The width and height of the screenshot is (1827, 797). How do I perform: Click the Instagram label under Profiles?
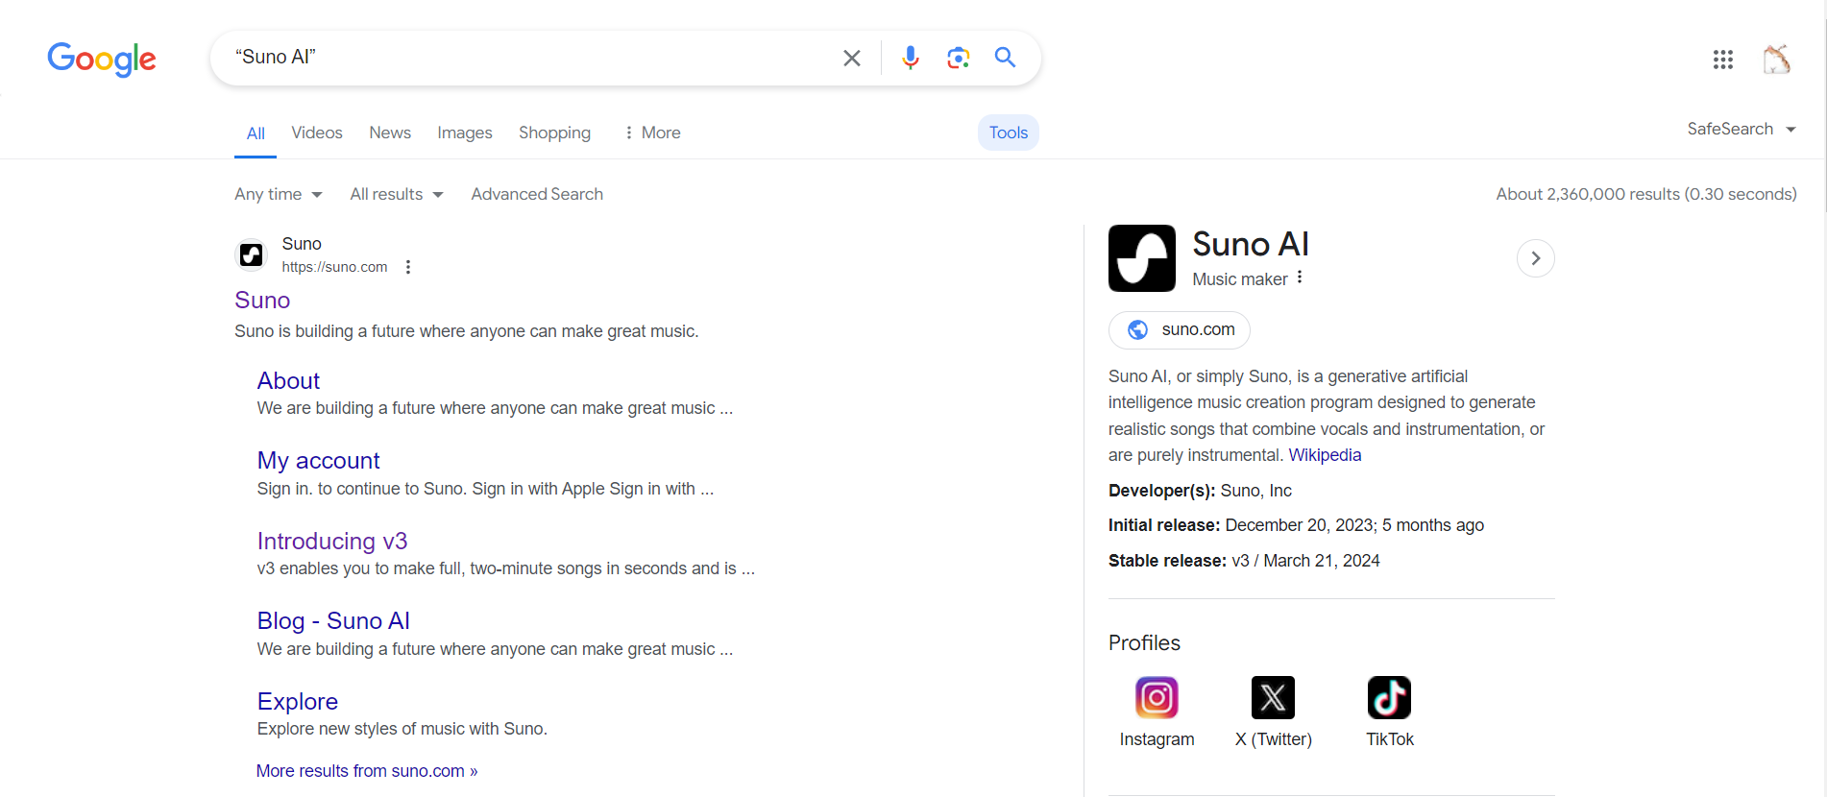pyautogui.click(x=1157, y=739)
